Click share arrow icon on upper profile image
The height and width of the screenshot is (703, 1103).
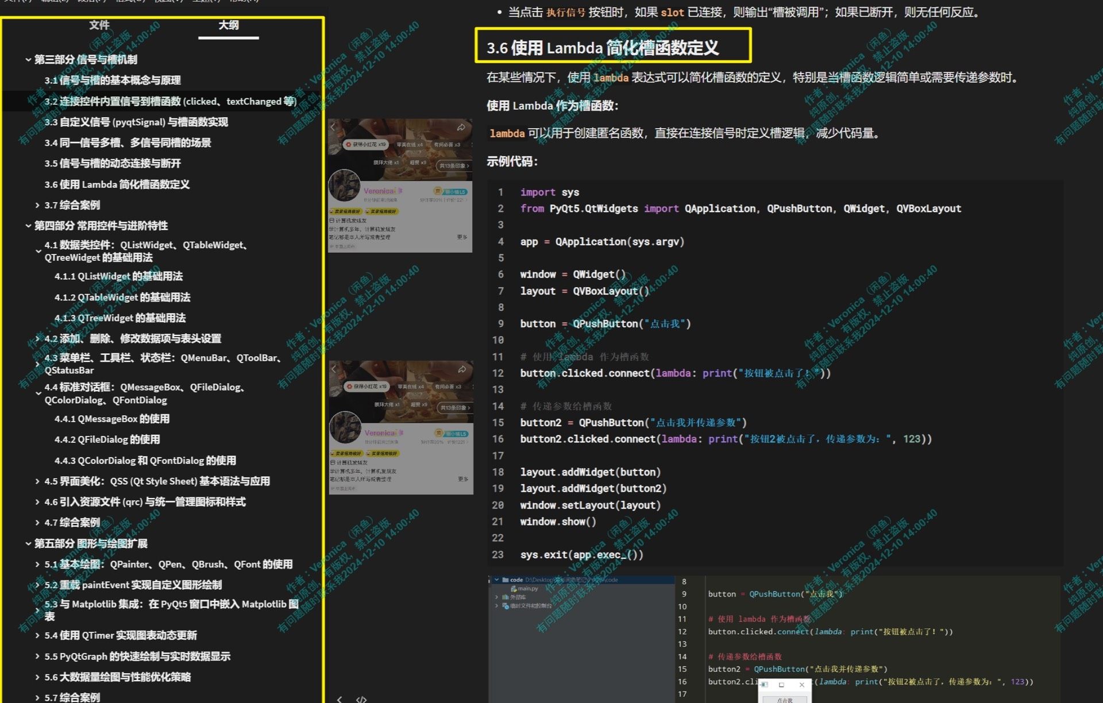pos(461,127)
